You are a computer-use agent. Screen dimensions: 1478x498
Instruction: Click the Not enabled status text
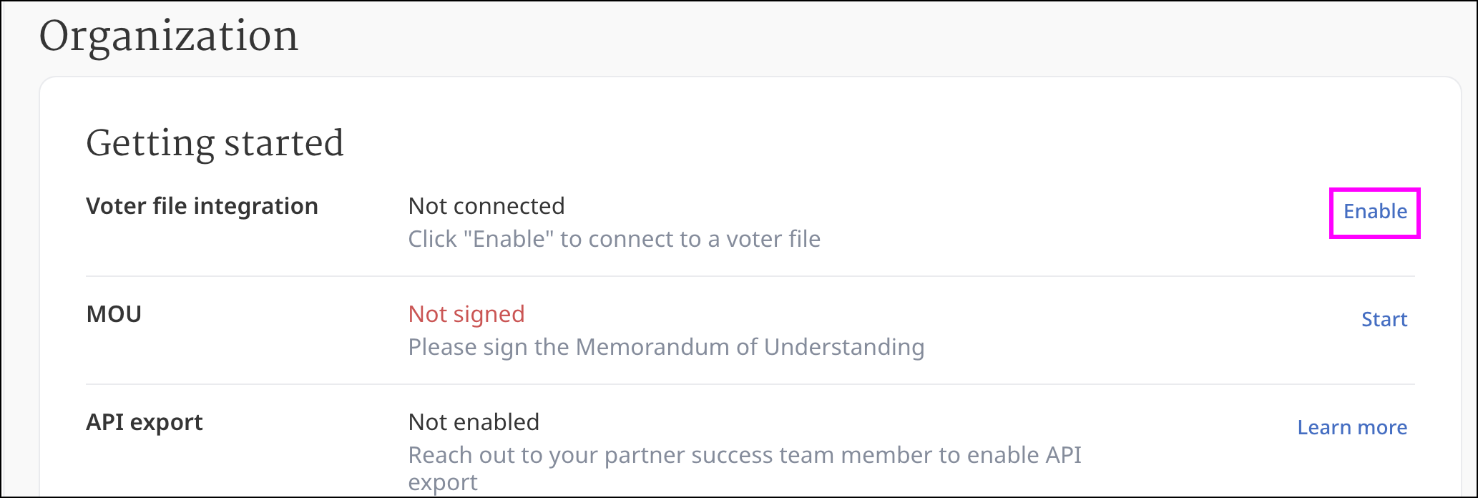(474, 423)
